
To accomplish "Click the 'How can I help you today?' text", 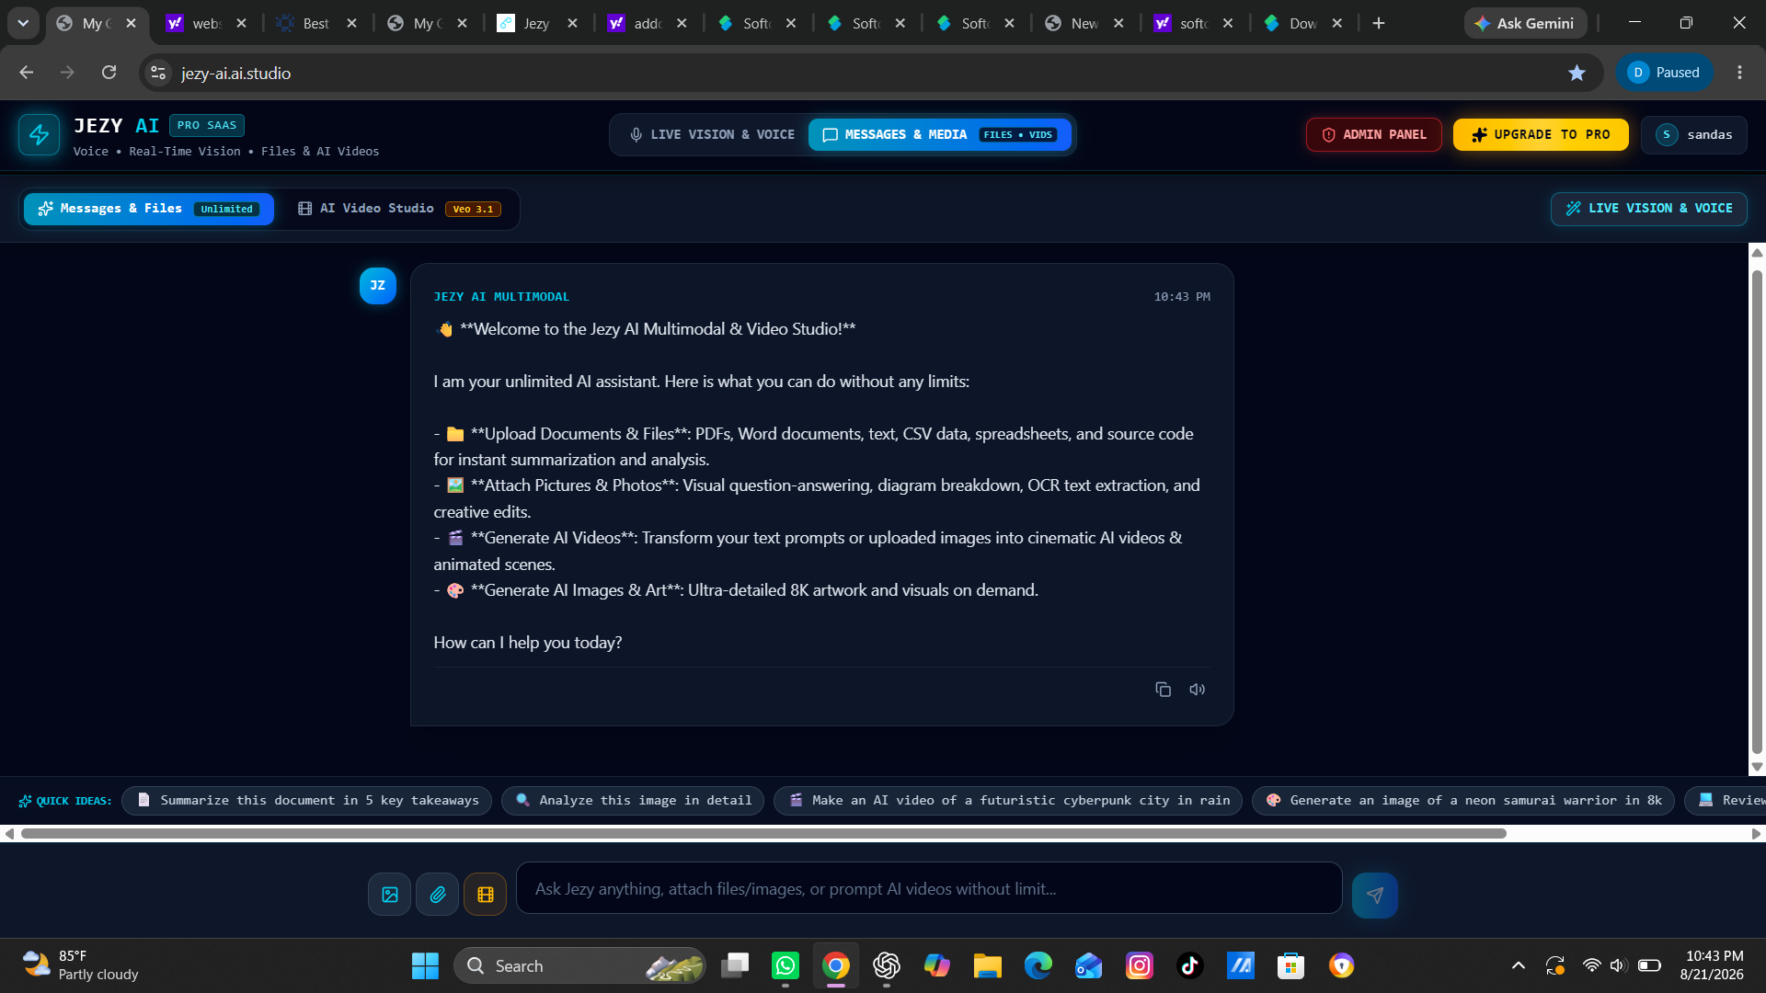I will pos(528,643).
